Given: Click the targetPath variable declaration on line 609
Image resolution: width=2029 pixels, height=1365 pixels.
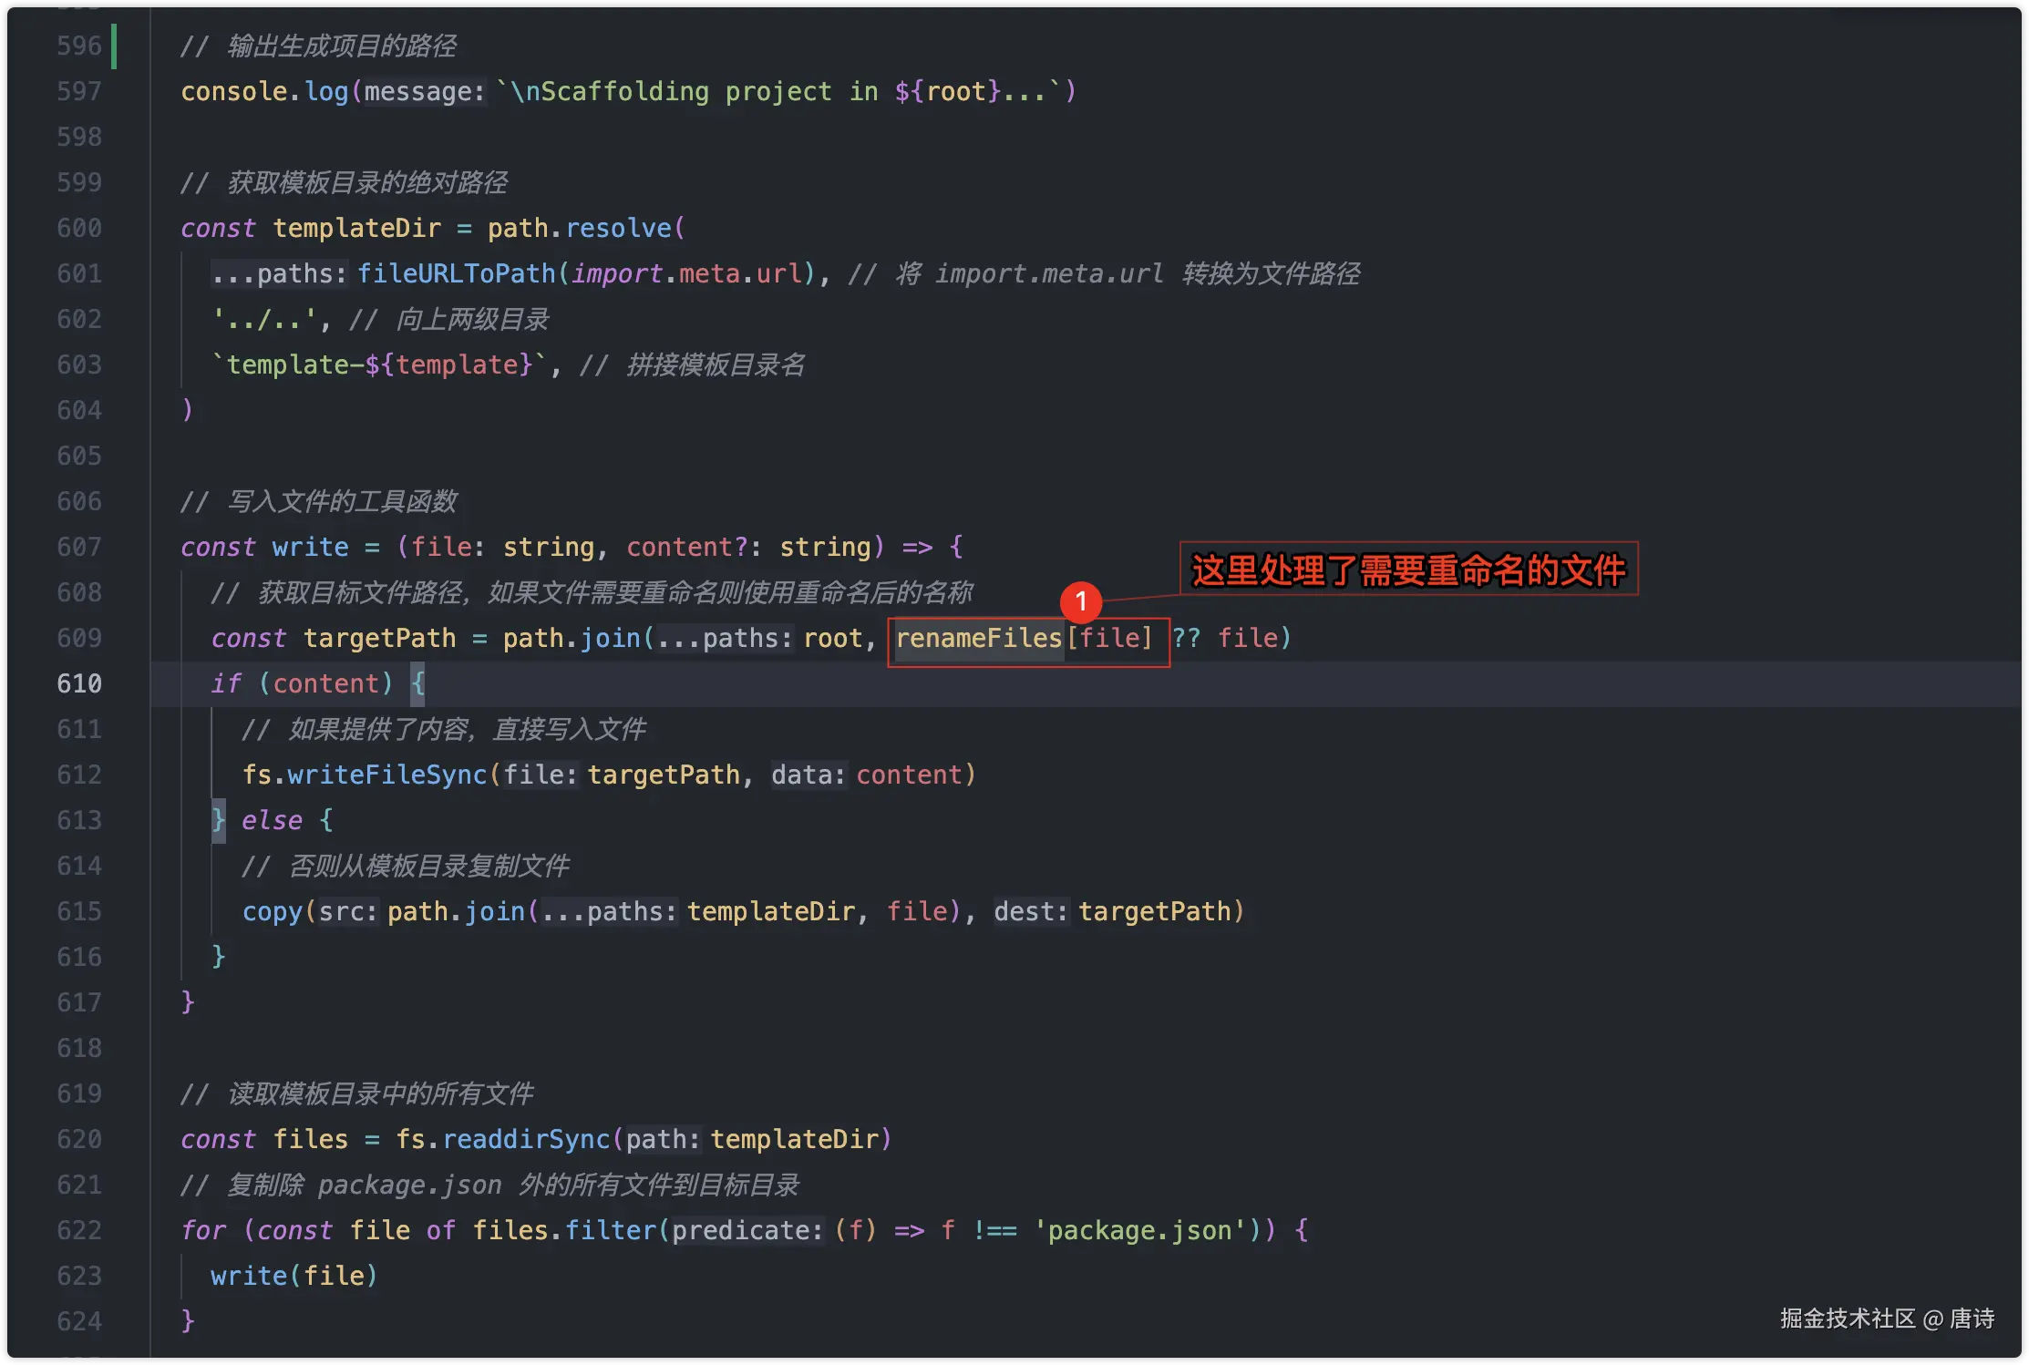Looking at the screenshot, I should pos(379,638).
